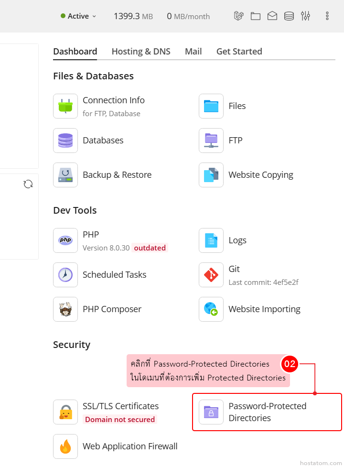Click the Backup & Restore icon

coord(65,175)
